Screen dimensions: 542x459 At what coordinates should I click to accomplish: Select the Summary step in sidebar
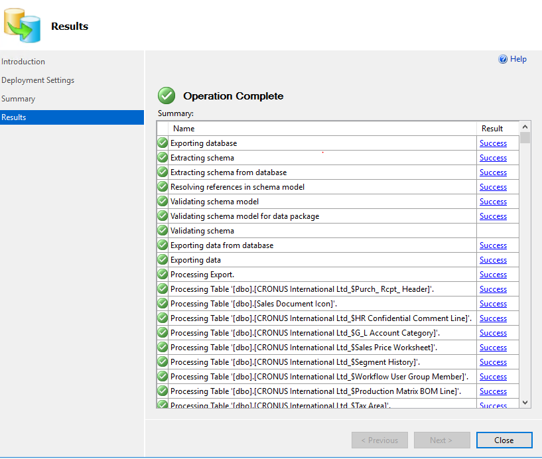19,99
